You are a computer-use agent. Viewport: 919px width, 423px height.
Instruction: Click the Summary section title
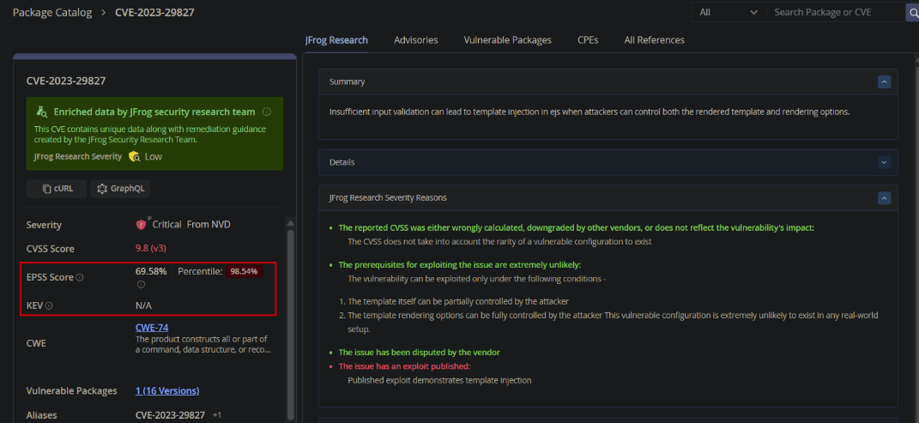[x=347, y=82]
